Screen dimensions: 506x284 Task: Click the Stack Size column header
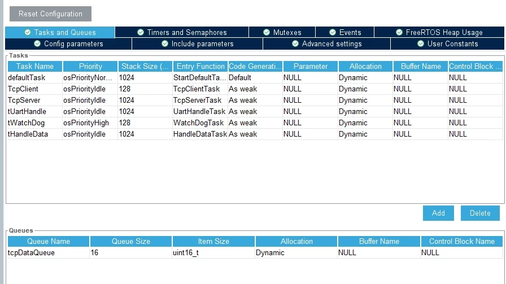point(145,66)
